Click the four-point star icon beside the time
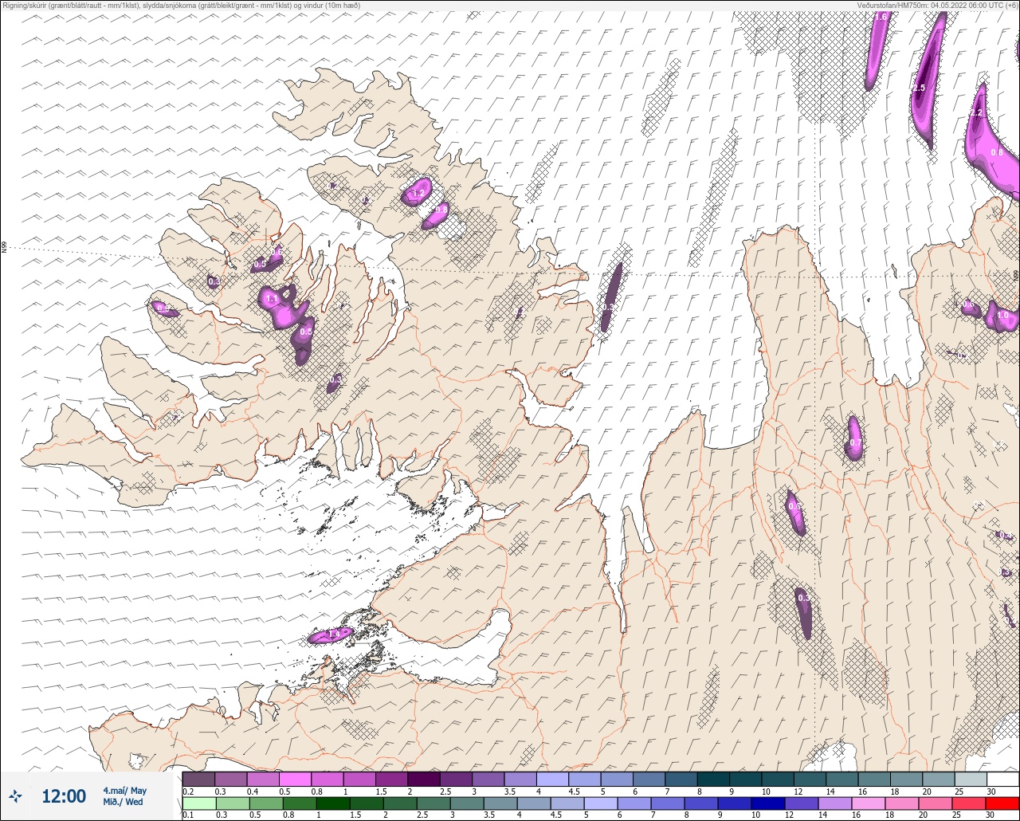1020x821 pixels. tap(16, 795)
